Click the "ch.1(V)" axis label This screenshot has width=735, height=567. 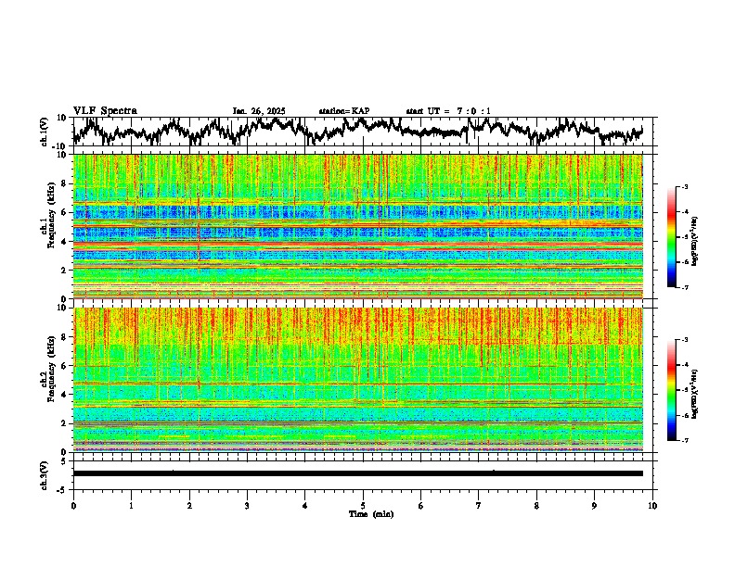[45, 132]
